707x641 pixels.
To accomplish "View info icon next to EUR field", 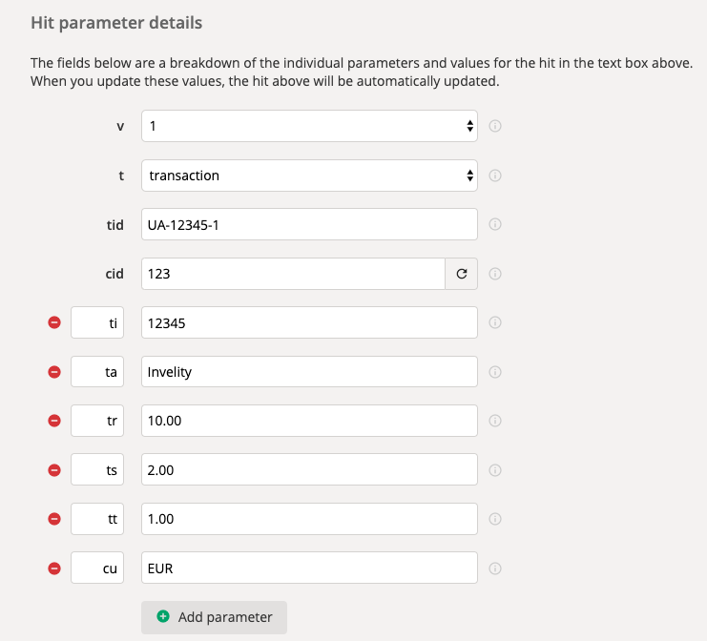I will (x=495, y=569).
